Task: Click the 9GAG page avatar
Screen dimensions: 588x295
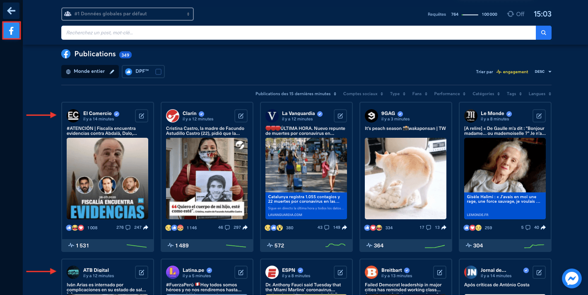Action: click(371, 116)
